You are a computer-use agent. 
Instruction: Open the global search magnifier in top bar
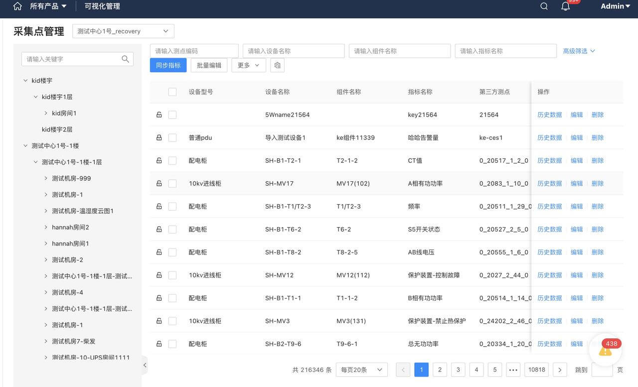point(543,6)
